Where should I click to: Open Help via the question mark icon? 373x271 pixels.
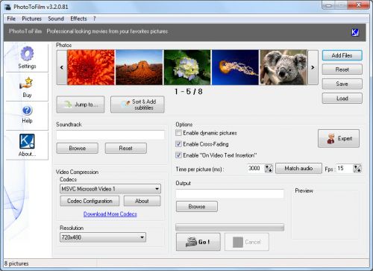pyautogui.click(x=27, y=110)
